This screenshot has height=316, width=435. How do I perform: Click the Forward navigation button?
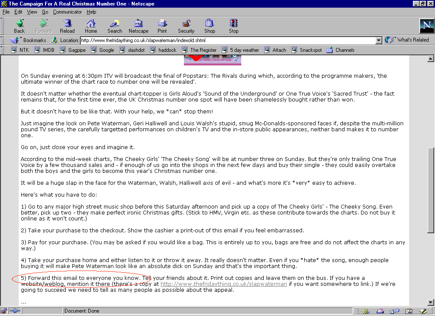(44, 26)
